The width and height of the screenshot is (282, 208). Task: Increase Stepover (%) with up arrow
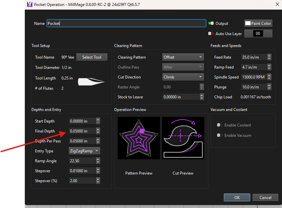coord(98,179)
